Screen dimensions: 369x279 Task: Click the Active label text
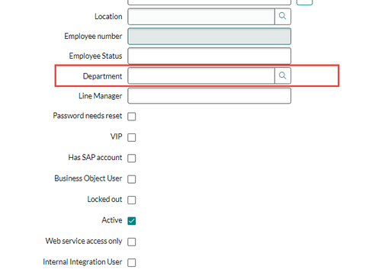(112, 220)
